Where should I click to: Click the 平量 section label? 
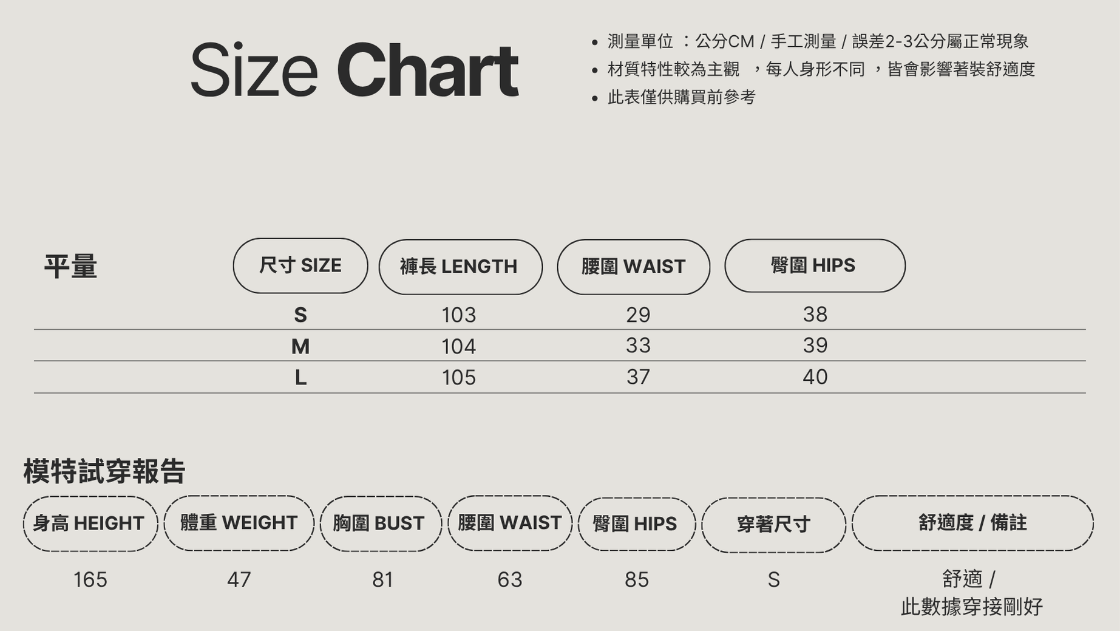[70, 267]
